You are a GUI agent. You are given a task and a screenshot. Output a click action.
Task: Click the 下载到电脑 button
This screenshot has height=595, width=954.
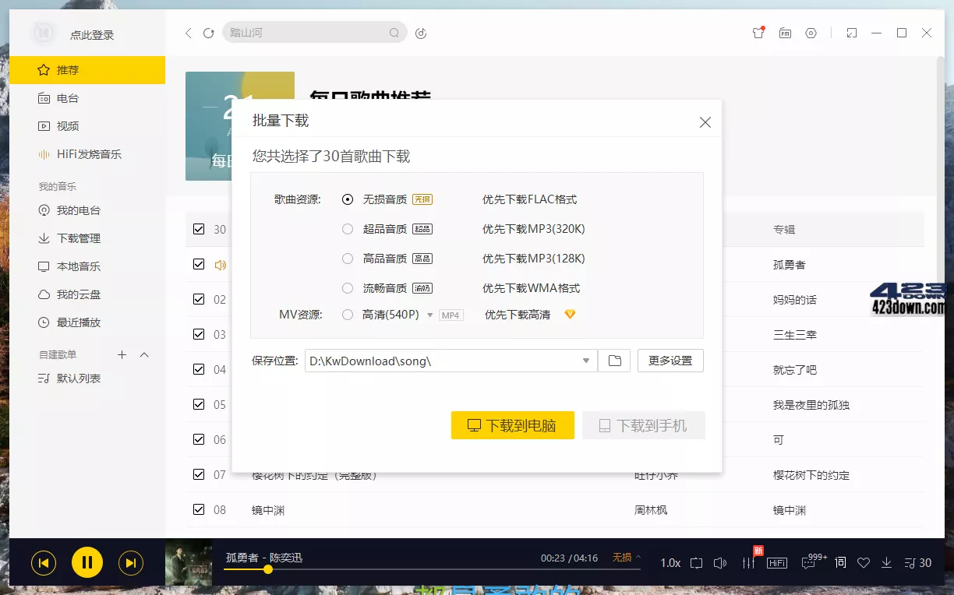click(512, 425)
